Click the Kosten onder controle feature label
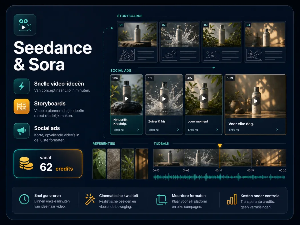 260,196
